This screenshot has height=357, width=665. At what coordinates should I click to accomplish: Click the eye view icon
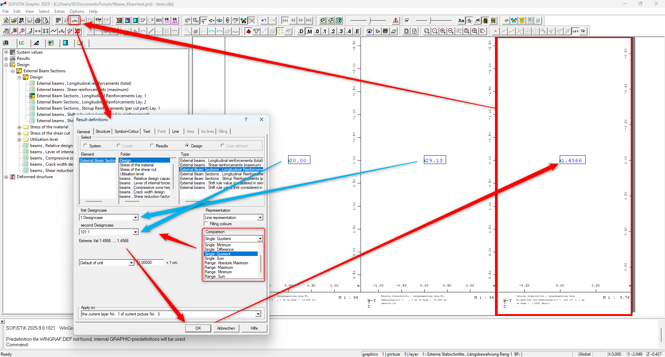point(370,31)
